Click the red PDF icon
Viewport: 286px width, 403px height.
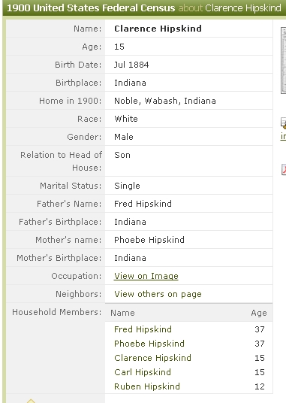284,170
